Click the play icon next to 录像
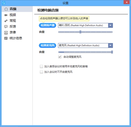Image resolution: width=131 pixels, height=127 pixels. pyautogui.click(x=6, y=33)
